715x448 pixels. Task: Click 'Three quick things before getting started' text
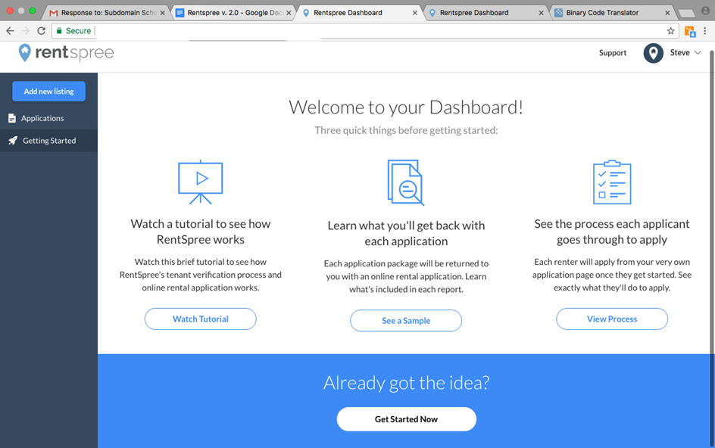coord(406,130)
